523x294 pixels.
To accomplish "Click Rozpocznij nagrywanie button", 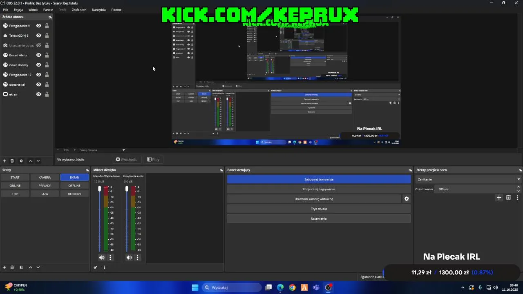I will pos(319,189).
